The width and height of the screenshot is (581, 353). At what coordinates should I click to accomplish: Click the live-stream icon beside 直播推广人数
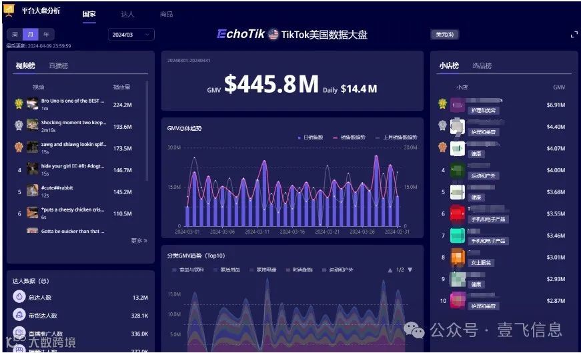(19, 332)
